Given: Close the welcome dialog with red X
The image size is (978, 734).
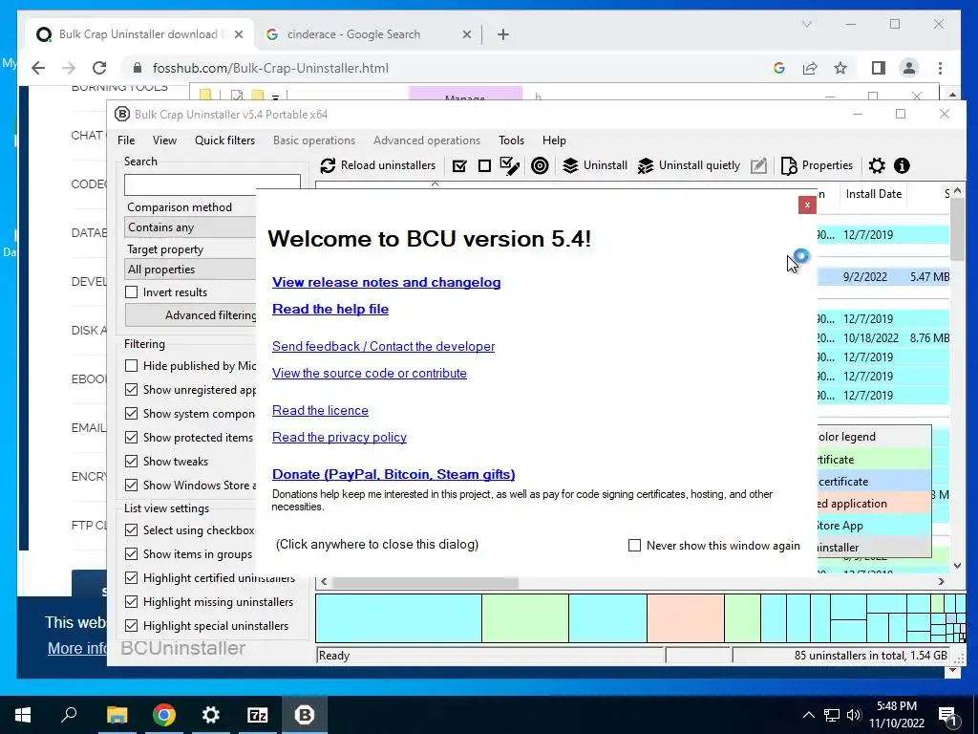Looking at the screenshot, I should [x=807, y=205].
